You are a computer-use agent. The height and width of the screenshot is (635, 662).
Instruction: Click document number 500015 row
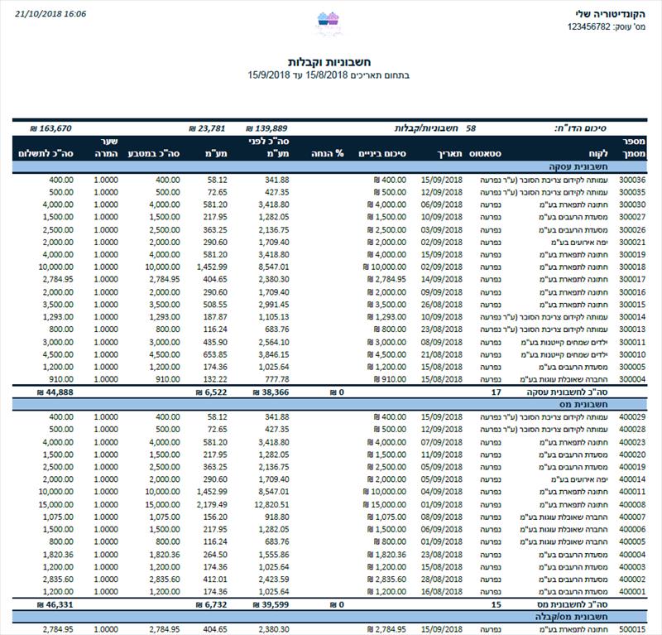click(x=329, y=629)
